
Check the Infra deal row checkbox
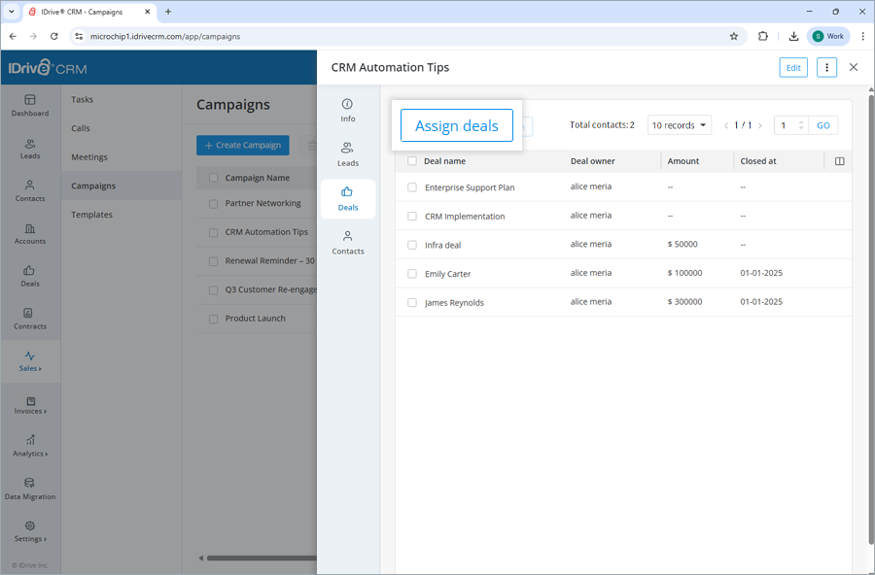(x=412, y=244)
